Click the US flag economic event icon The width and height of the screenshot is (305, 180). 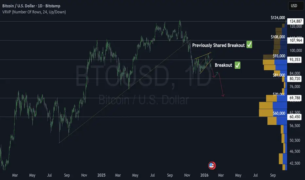point(212,166)
